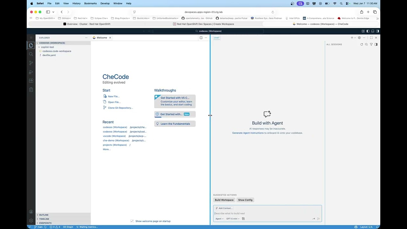Open Git Graph from the status bar
Viewport: 407px width, 229px height.
[68, 227]
